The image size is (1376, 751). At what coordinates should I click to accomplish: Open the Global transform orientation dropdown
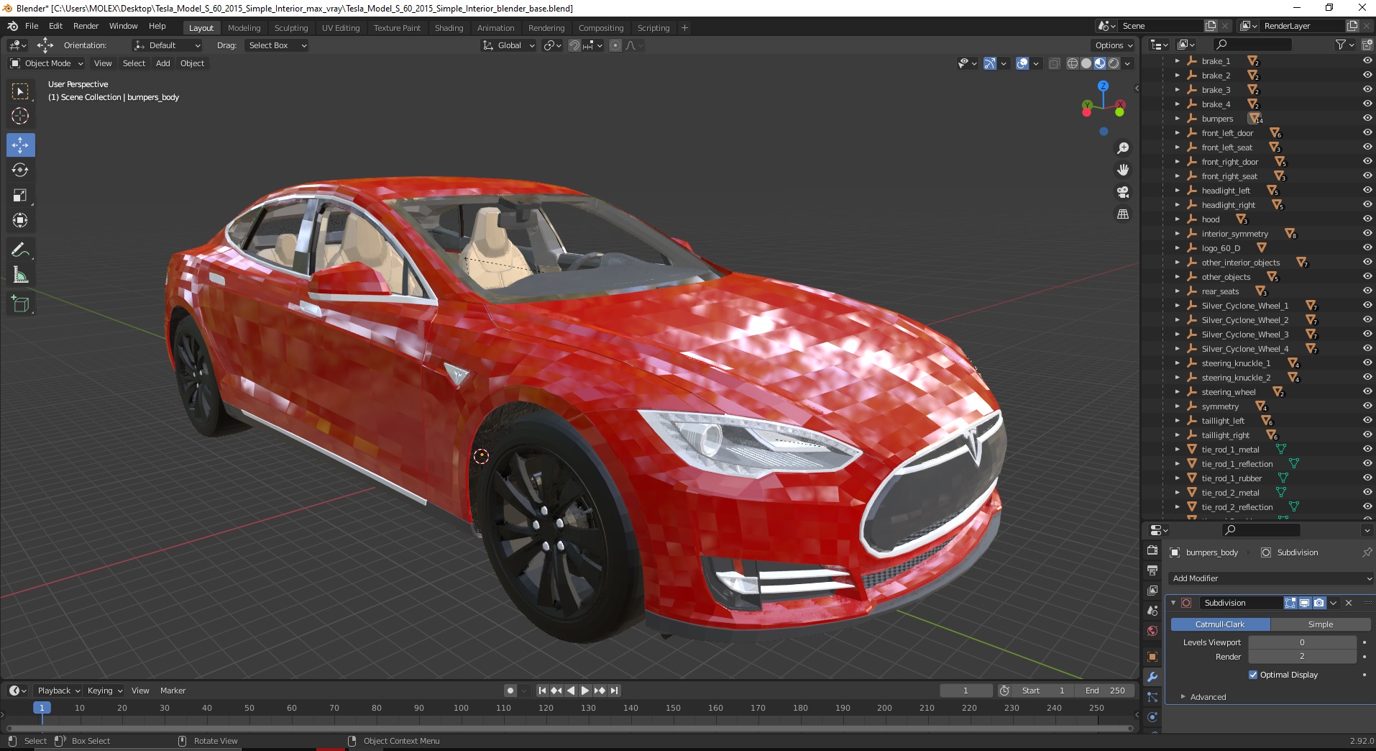(508, 45)
